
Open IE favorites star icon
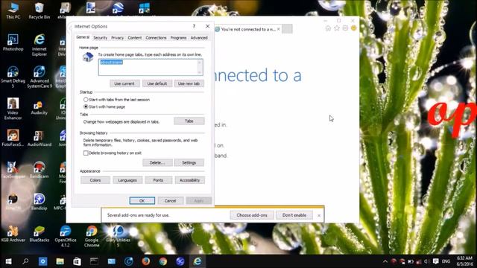pyautogui.click(x=337, y=28)
